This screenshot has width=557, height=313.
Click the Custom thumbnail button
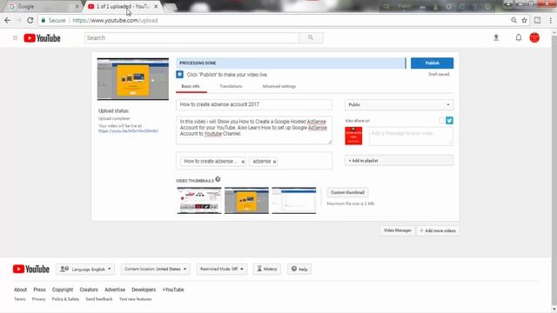pyautogui.click(x=347, y=192)
